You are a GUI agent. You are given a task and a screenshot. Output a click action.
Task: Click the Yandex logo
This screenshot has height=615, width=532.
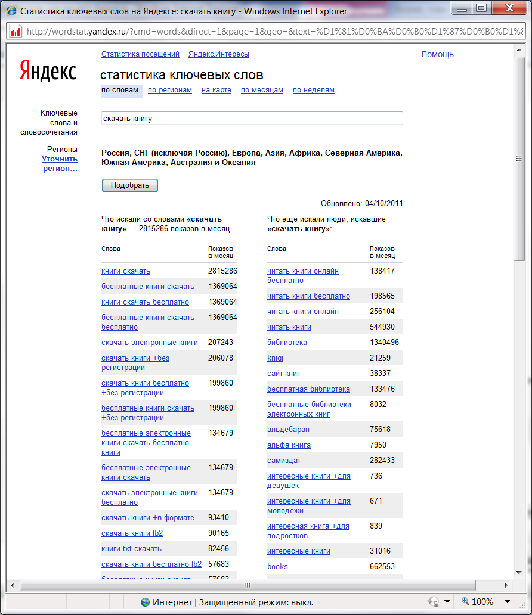48,70
